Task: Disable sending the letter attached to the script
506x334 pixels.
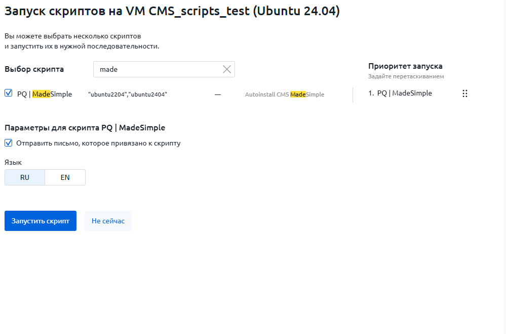Action: pos(9,142)
